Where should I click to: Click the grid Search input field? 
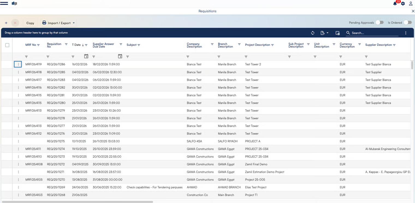[374, 33]
